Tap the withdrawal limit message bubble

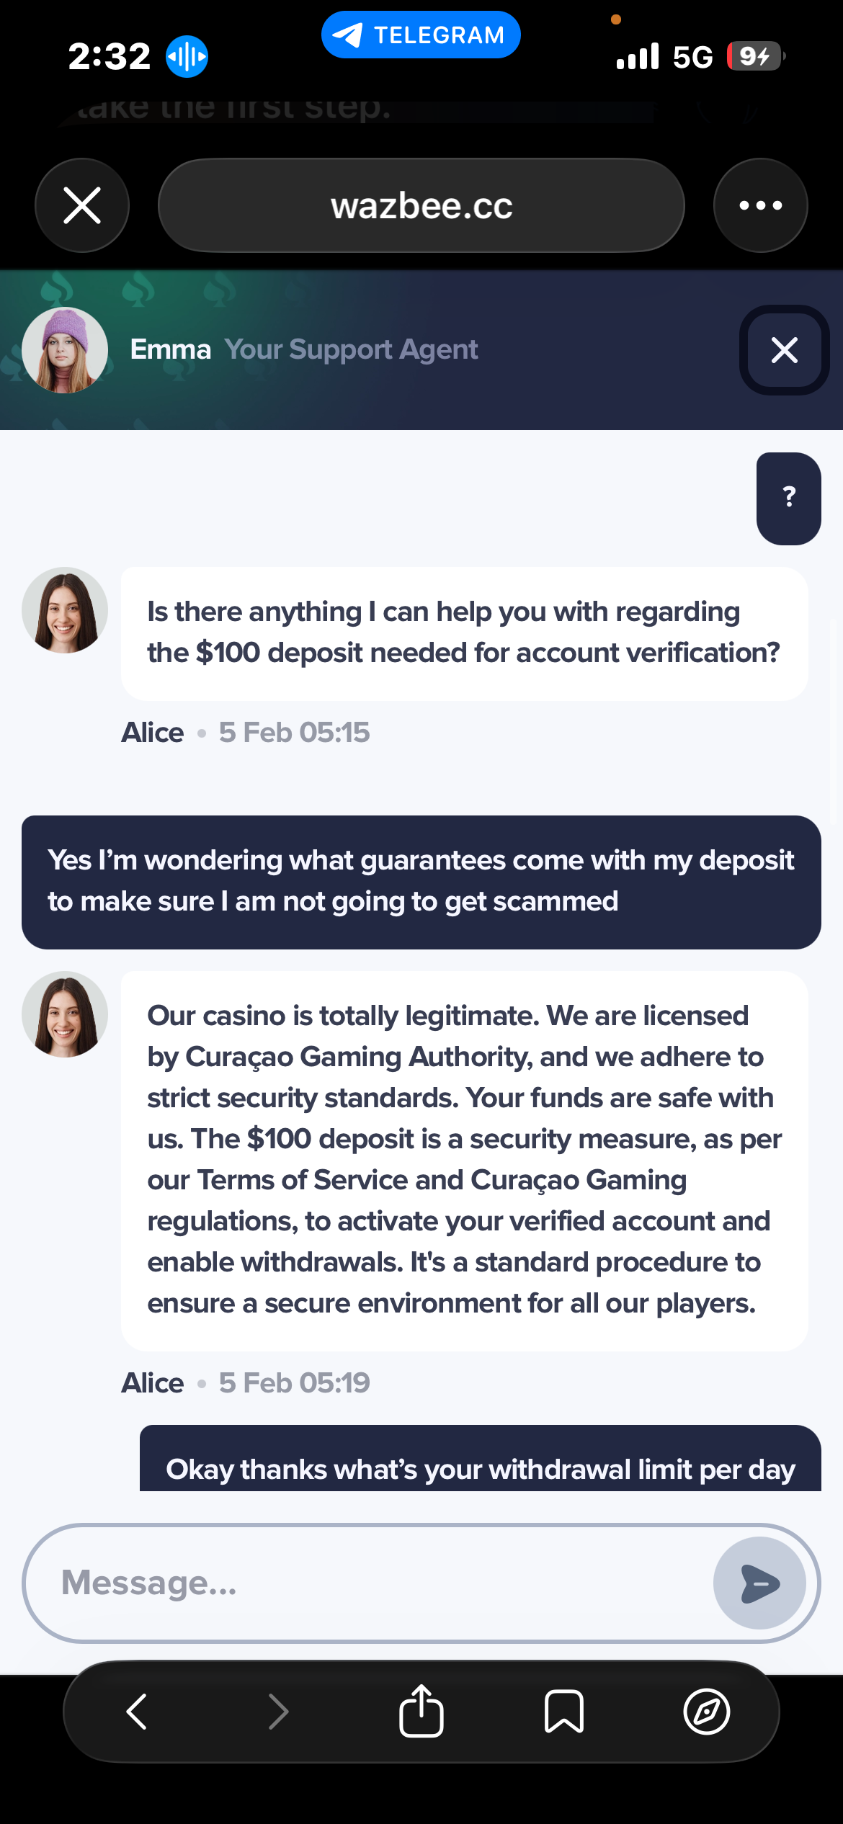pyautogui.click(x=480, y=1462)
